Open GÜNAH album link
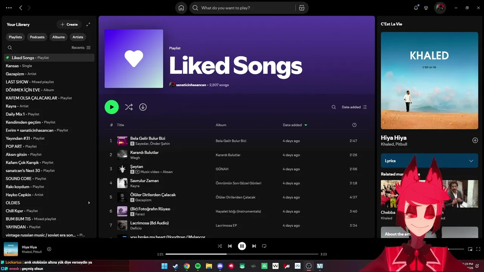 (x=222, y=169)
